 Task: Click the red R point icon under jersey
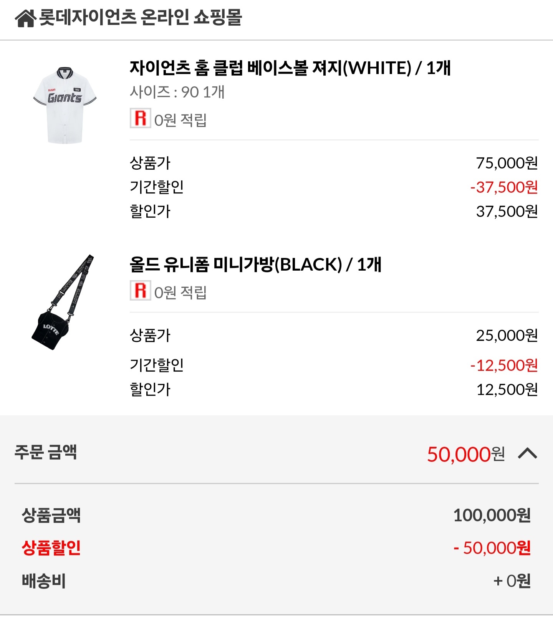point(140,118)
